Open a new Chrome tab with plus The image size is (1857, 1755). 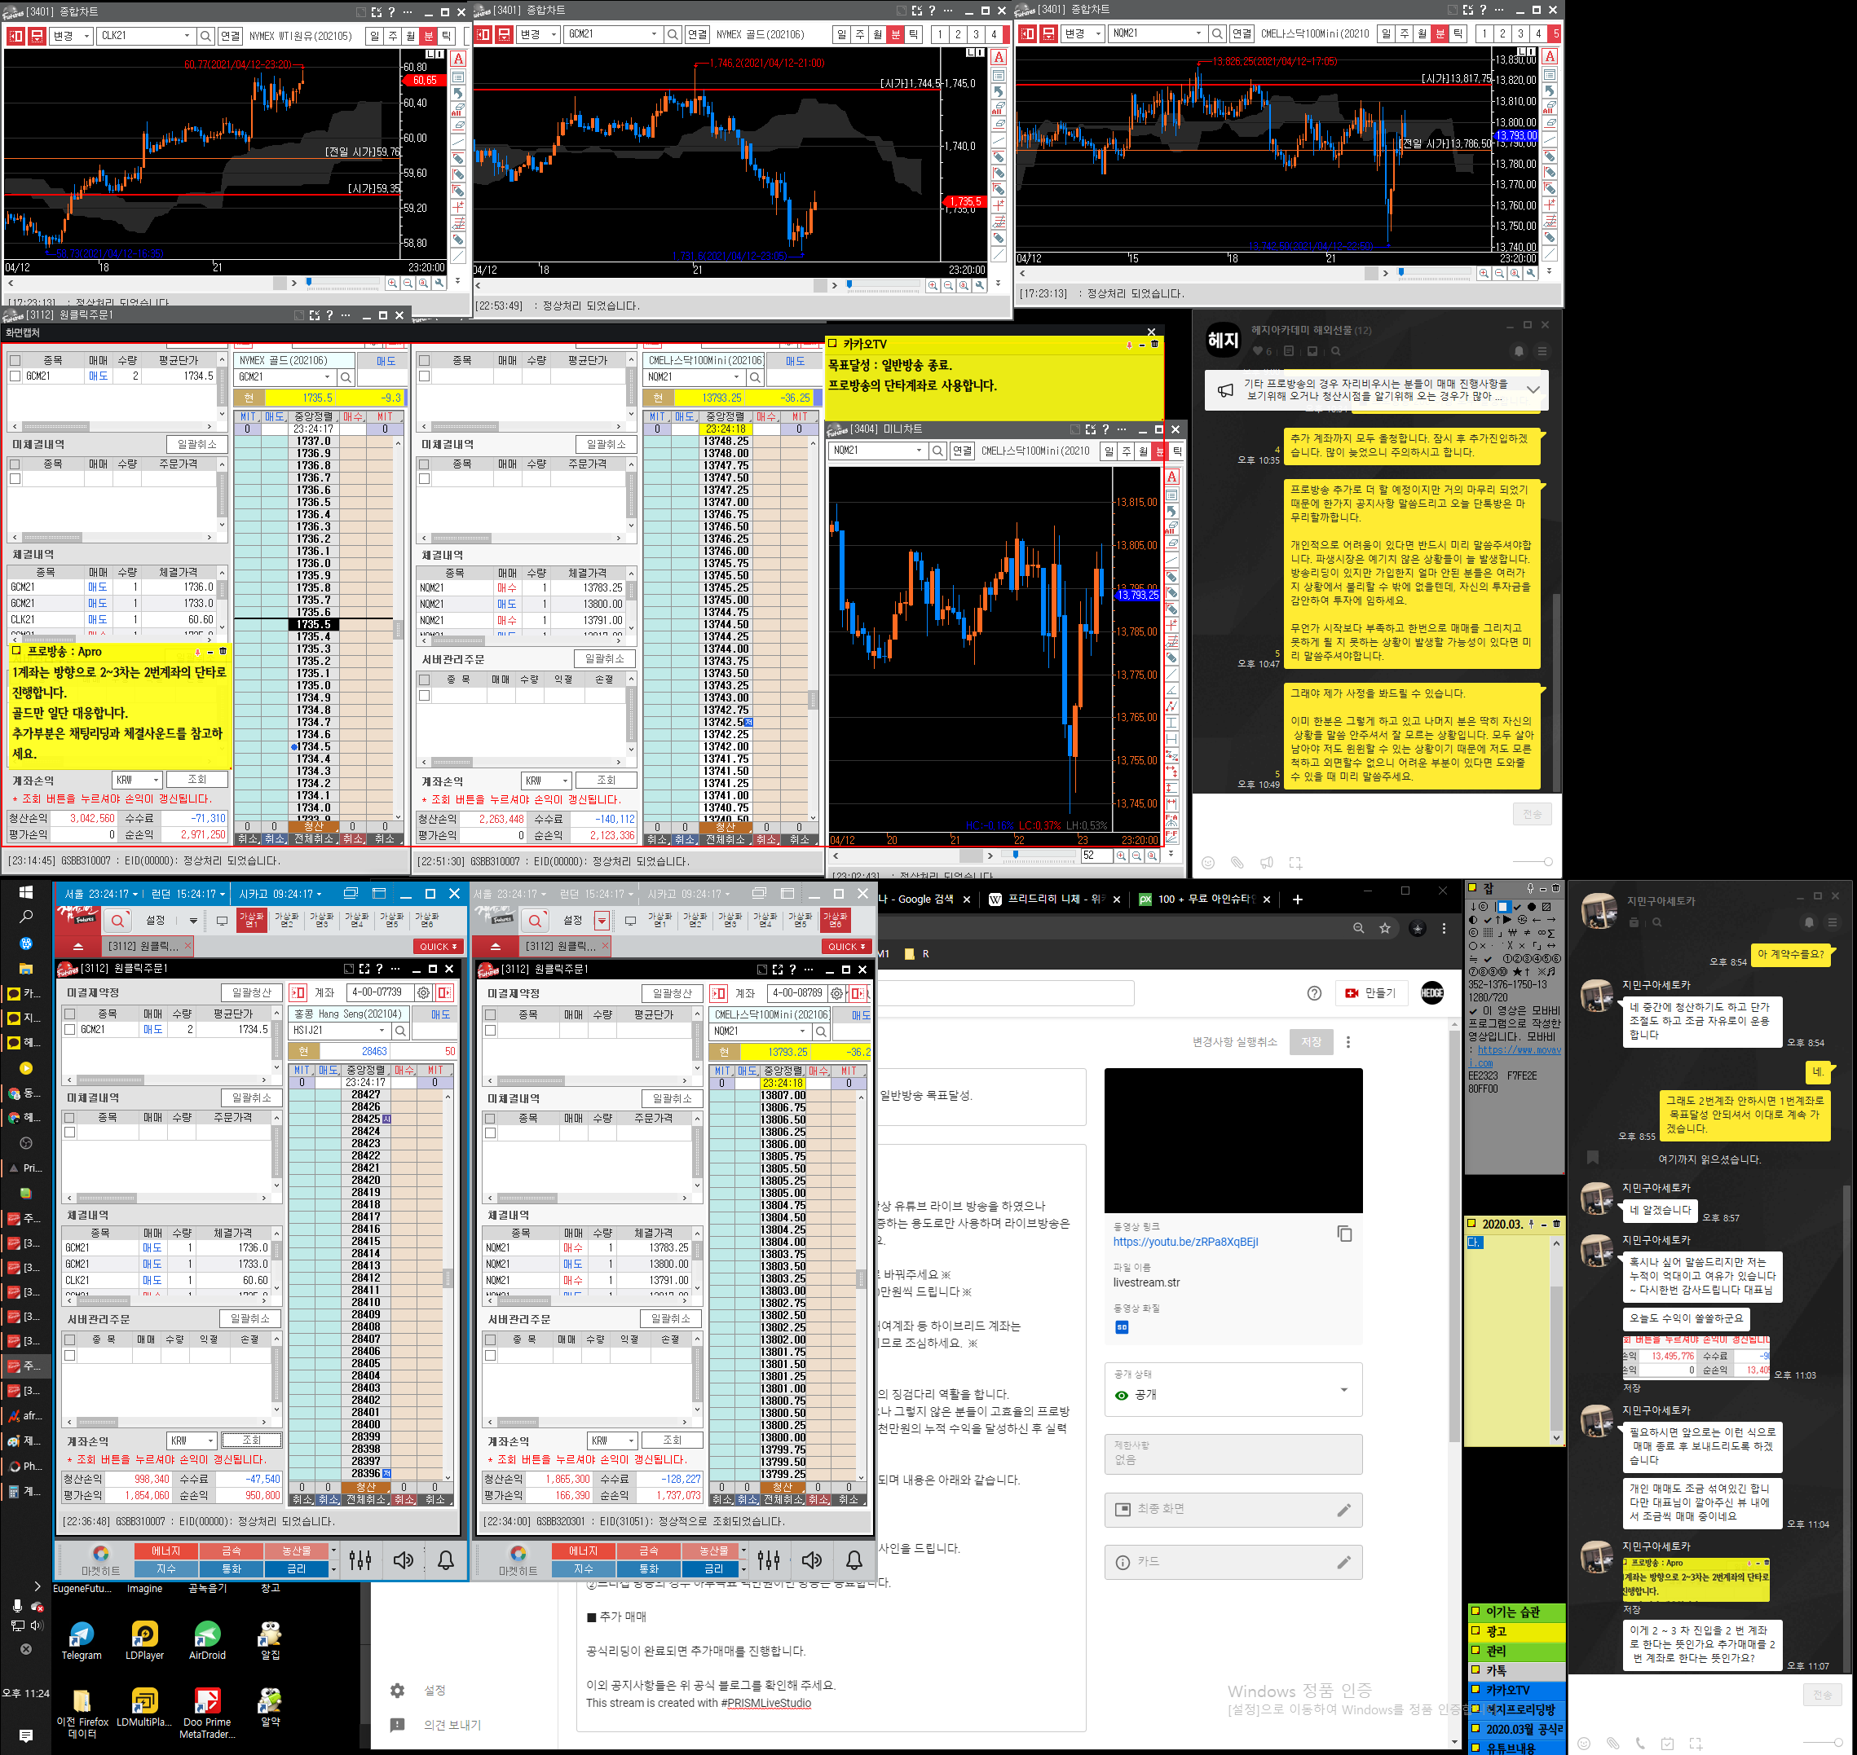[1297, 899]
